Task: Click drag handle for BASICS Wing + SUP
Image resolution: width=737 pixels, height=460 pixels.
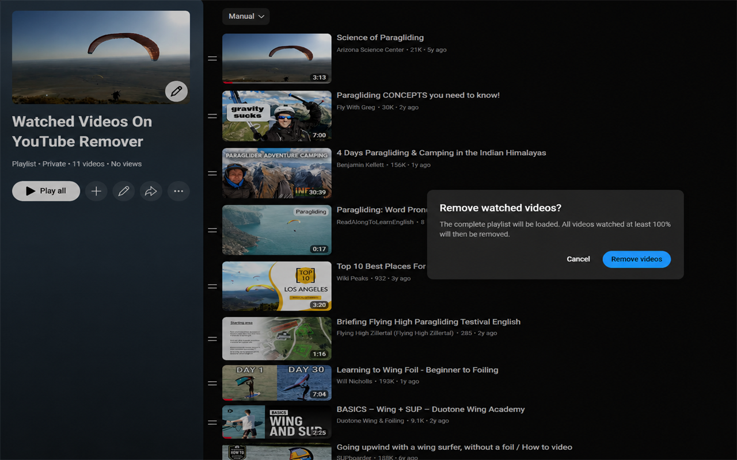Action: [212, 423]
